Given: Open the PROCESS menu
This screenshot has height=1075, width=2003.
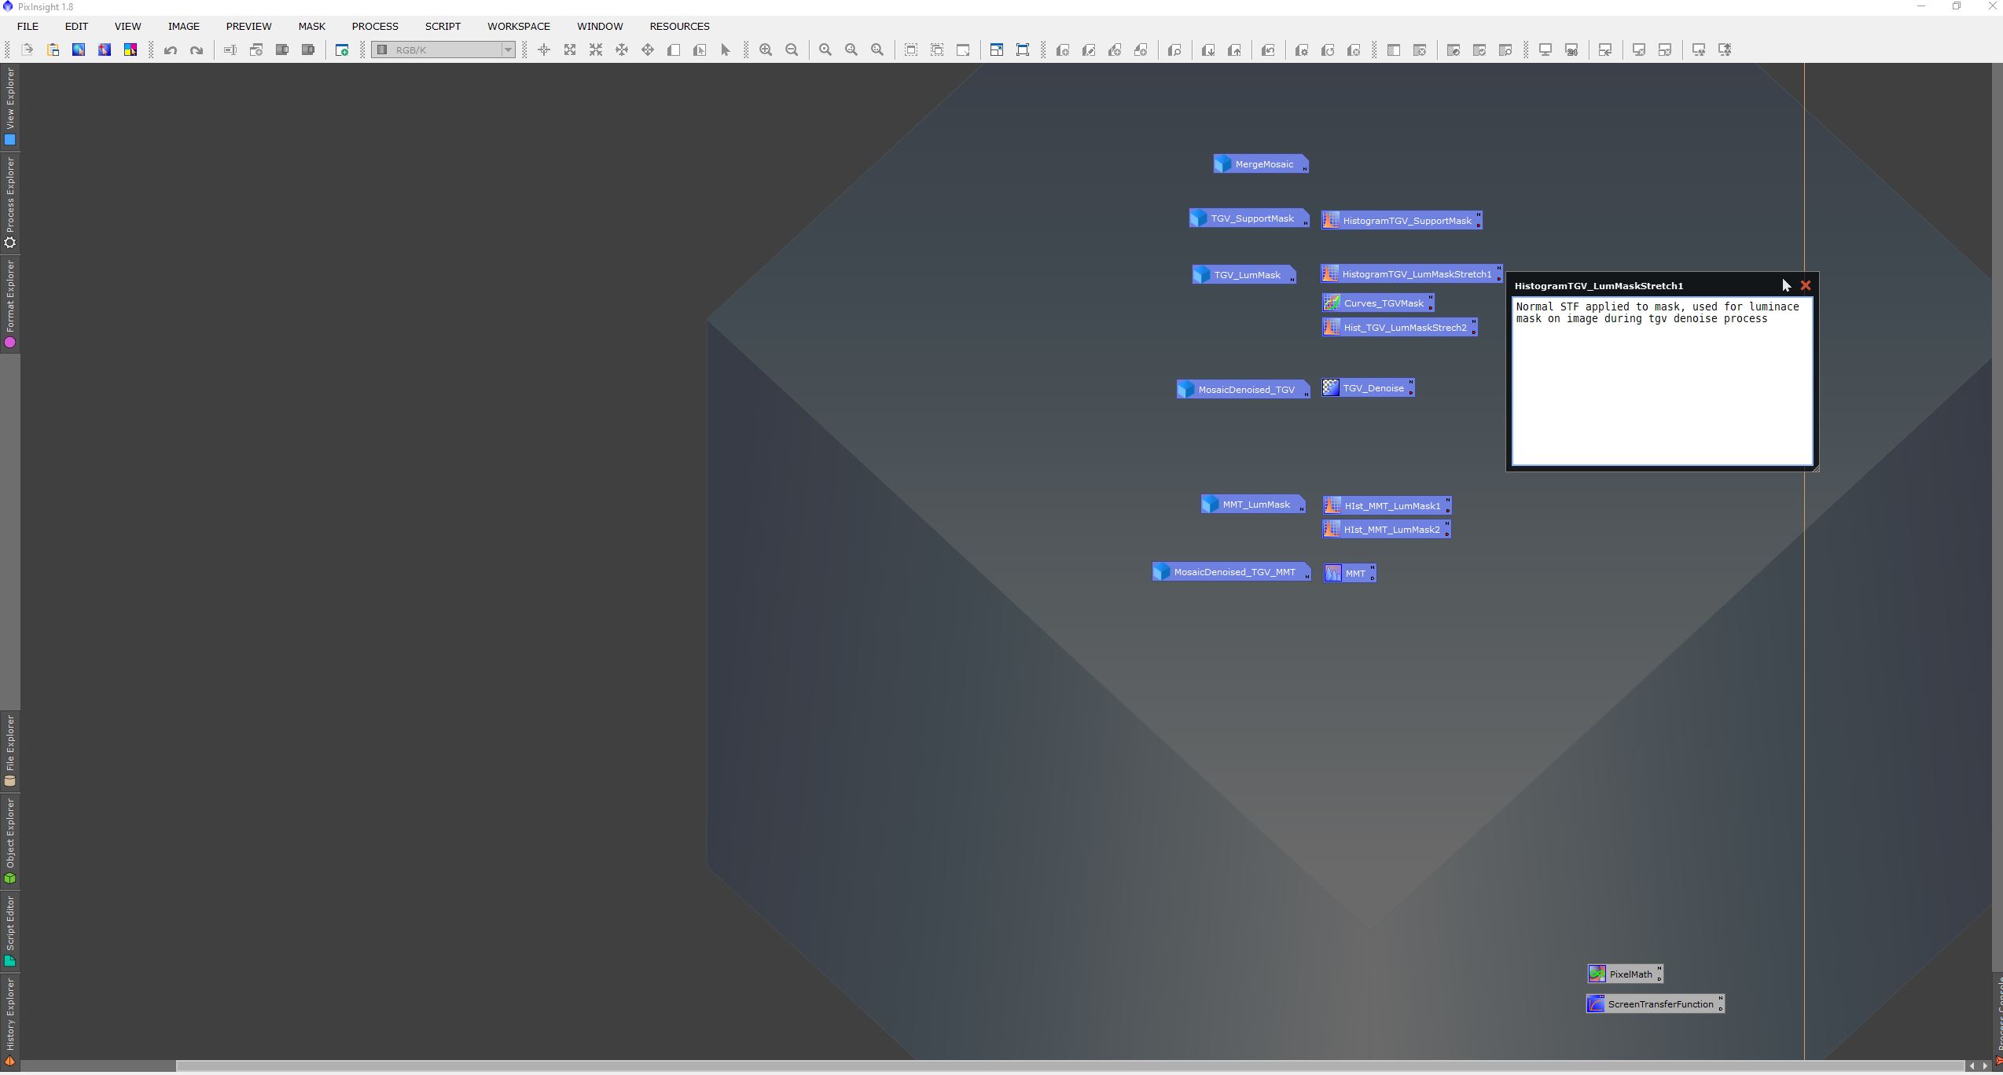Looking at the screenshot, I should click(x=374, y=26).
